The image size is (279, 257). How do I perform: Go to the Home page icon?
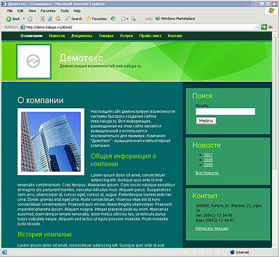point(58,19)
